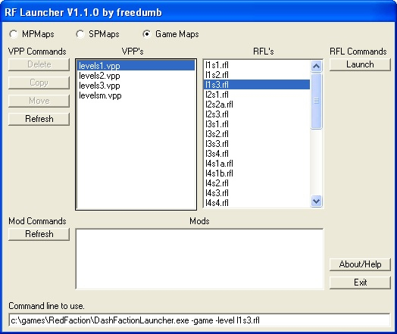397x334 pixels.
Task: Select l1s2.rfl in the RFL list
Action: [257, 75]
